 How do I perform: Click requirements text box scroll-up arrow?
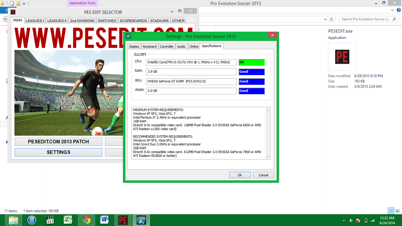coord(268,110)
